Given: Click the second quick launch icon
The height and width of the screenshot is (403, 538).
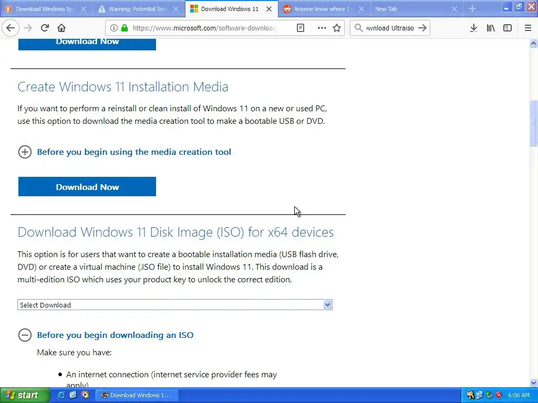Looking at the screenshot, I should (73, 395).
